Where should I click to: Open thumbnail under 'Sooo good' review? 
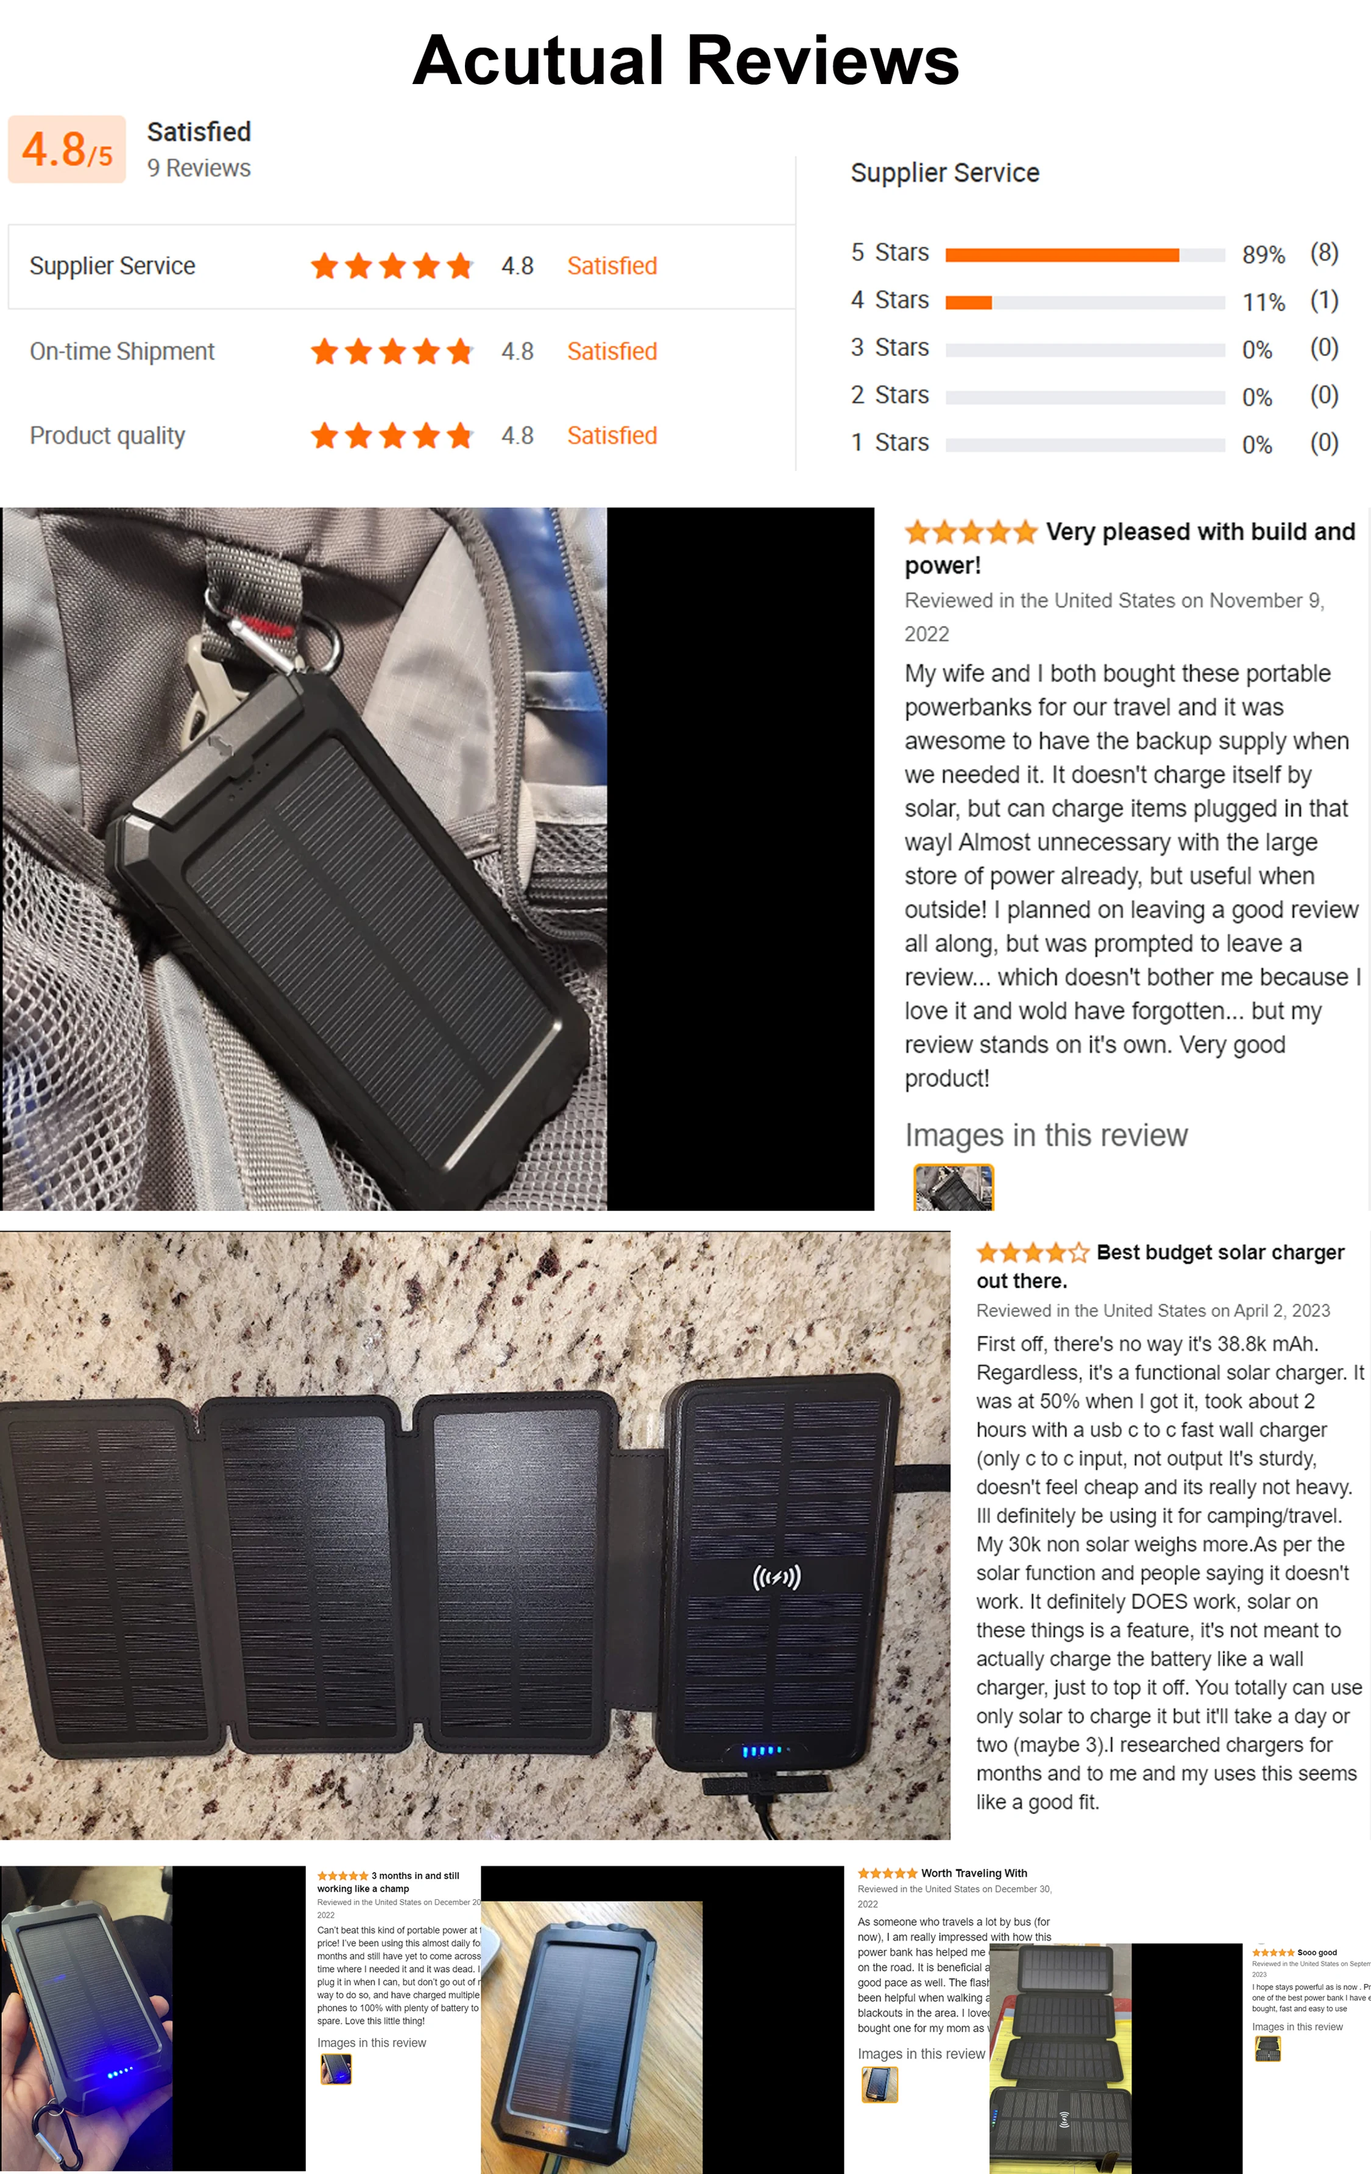tap(1268, 2050)
